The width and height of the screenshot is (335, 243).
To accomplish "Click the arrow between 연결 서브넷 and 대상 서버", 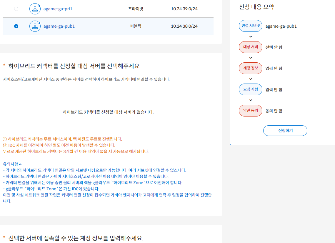I will (x=250, y=37).
